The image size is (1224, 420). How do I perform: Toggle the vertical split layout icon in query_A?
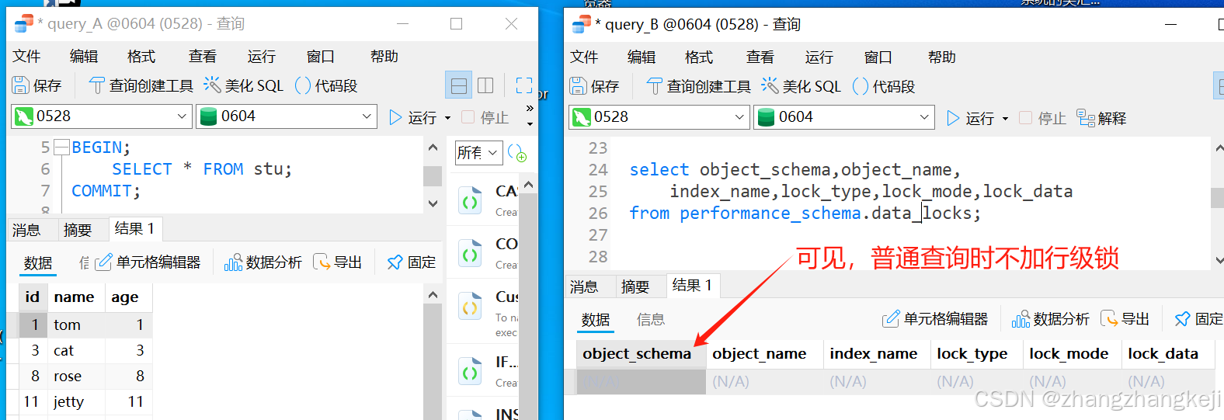[x=485, y=85]
